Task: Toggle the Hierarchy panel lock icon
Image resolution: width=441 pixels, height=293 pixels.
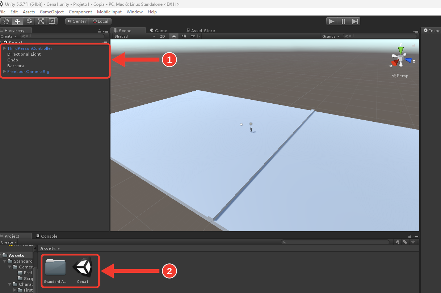Action: coord(99,31)
